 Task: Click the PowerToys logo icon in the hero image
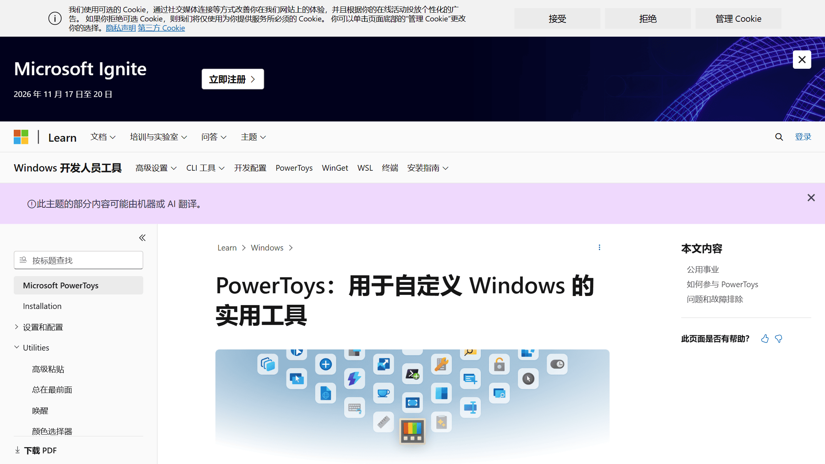tap(412, 432)
